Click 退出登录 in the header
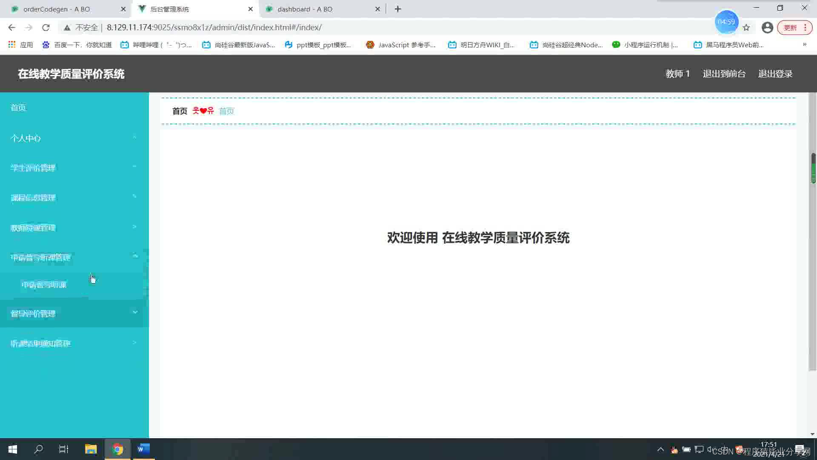Image resolution: width=817 pixels, height=460 pixels. [775, 74]
